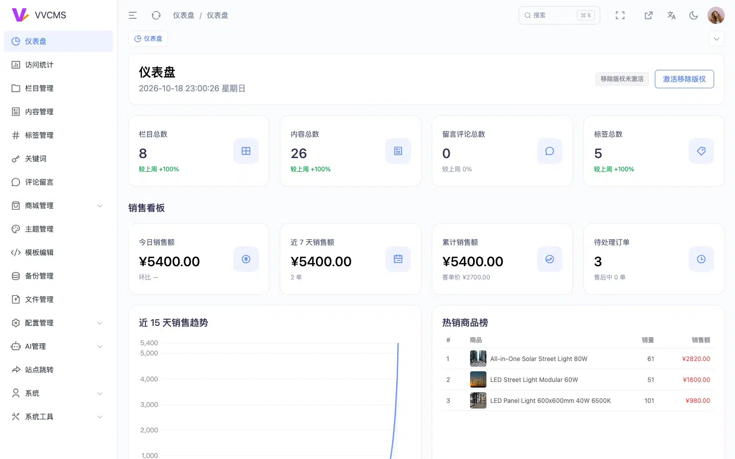Click the 今日销售额 yuan coin icon
The width and height of the screenshot is (735, 459).
[x=246, y=259]
